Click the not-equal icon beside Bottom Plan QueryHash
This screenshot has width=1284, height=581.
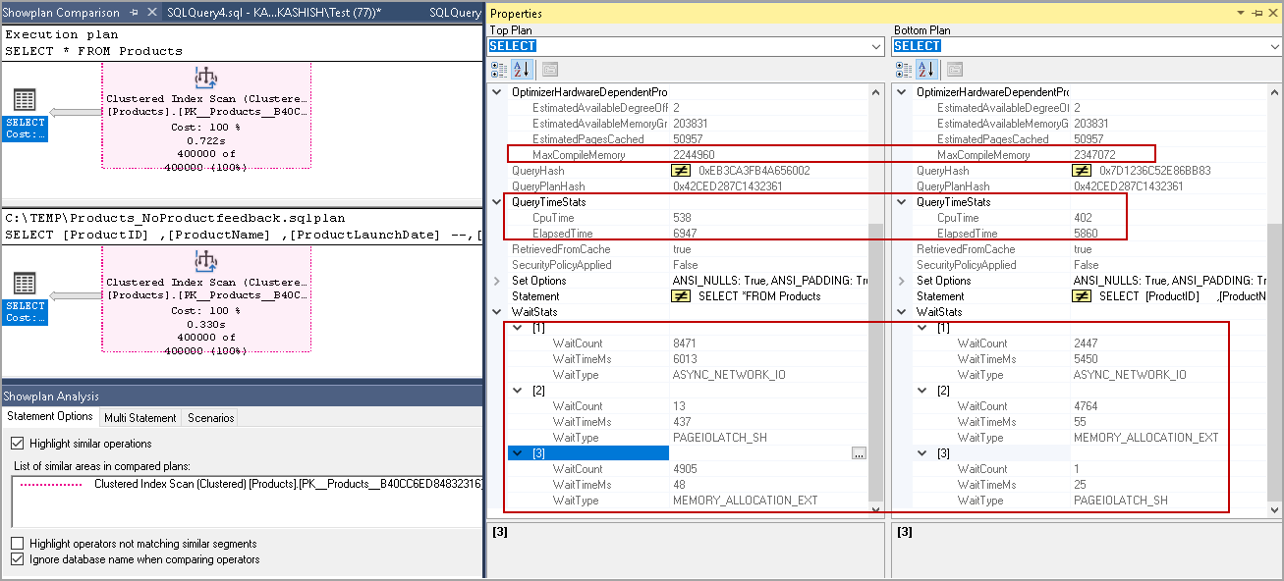(x=1083, y=171)
